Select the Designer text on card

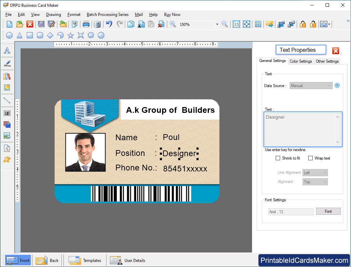click(179, 153)
